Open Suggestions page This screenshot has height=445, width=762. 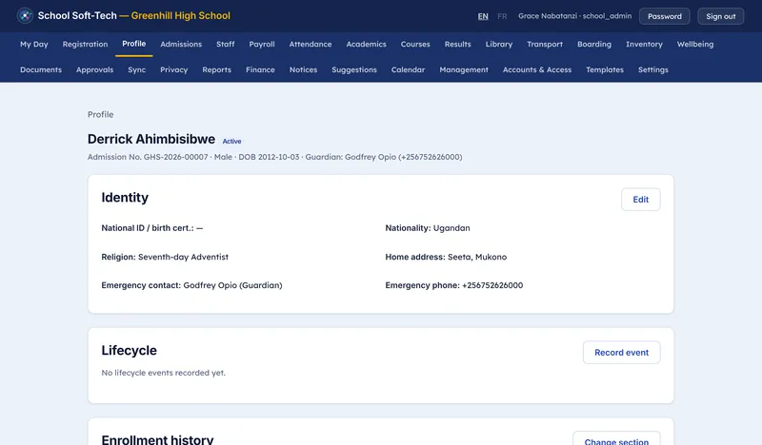354,69
